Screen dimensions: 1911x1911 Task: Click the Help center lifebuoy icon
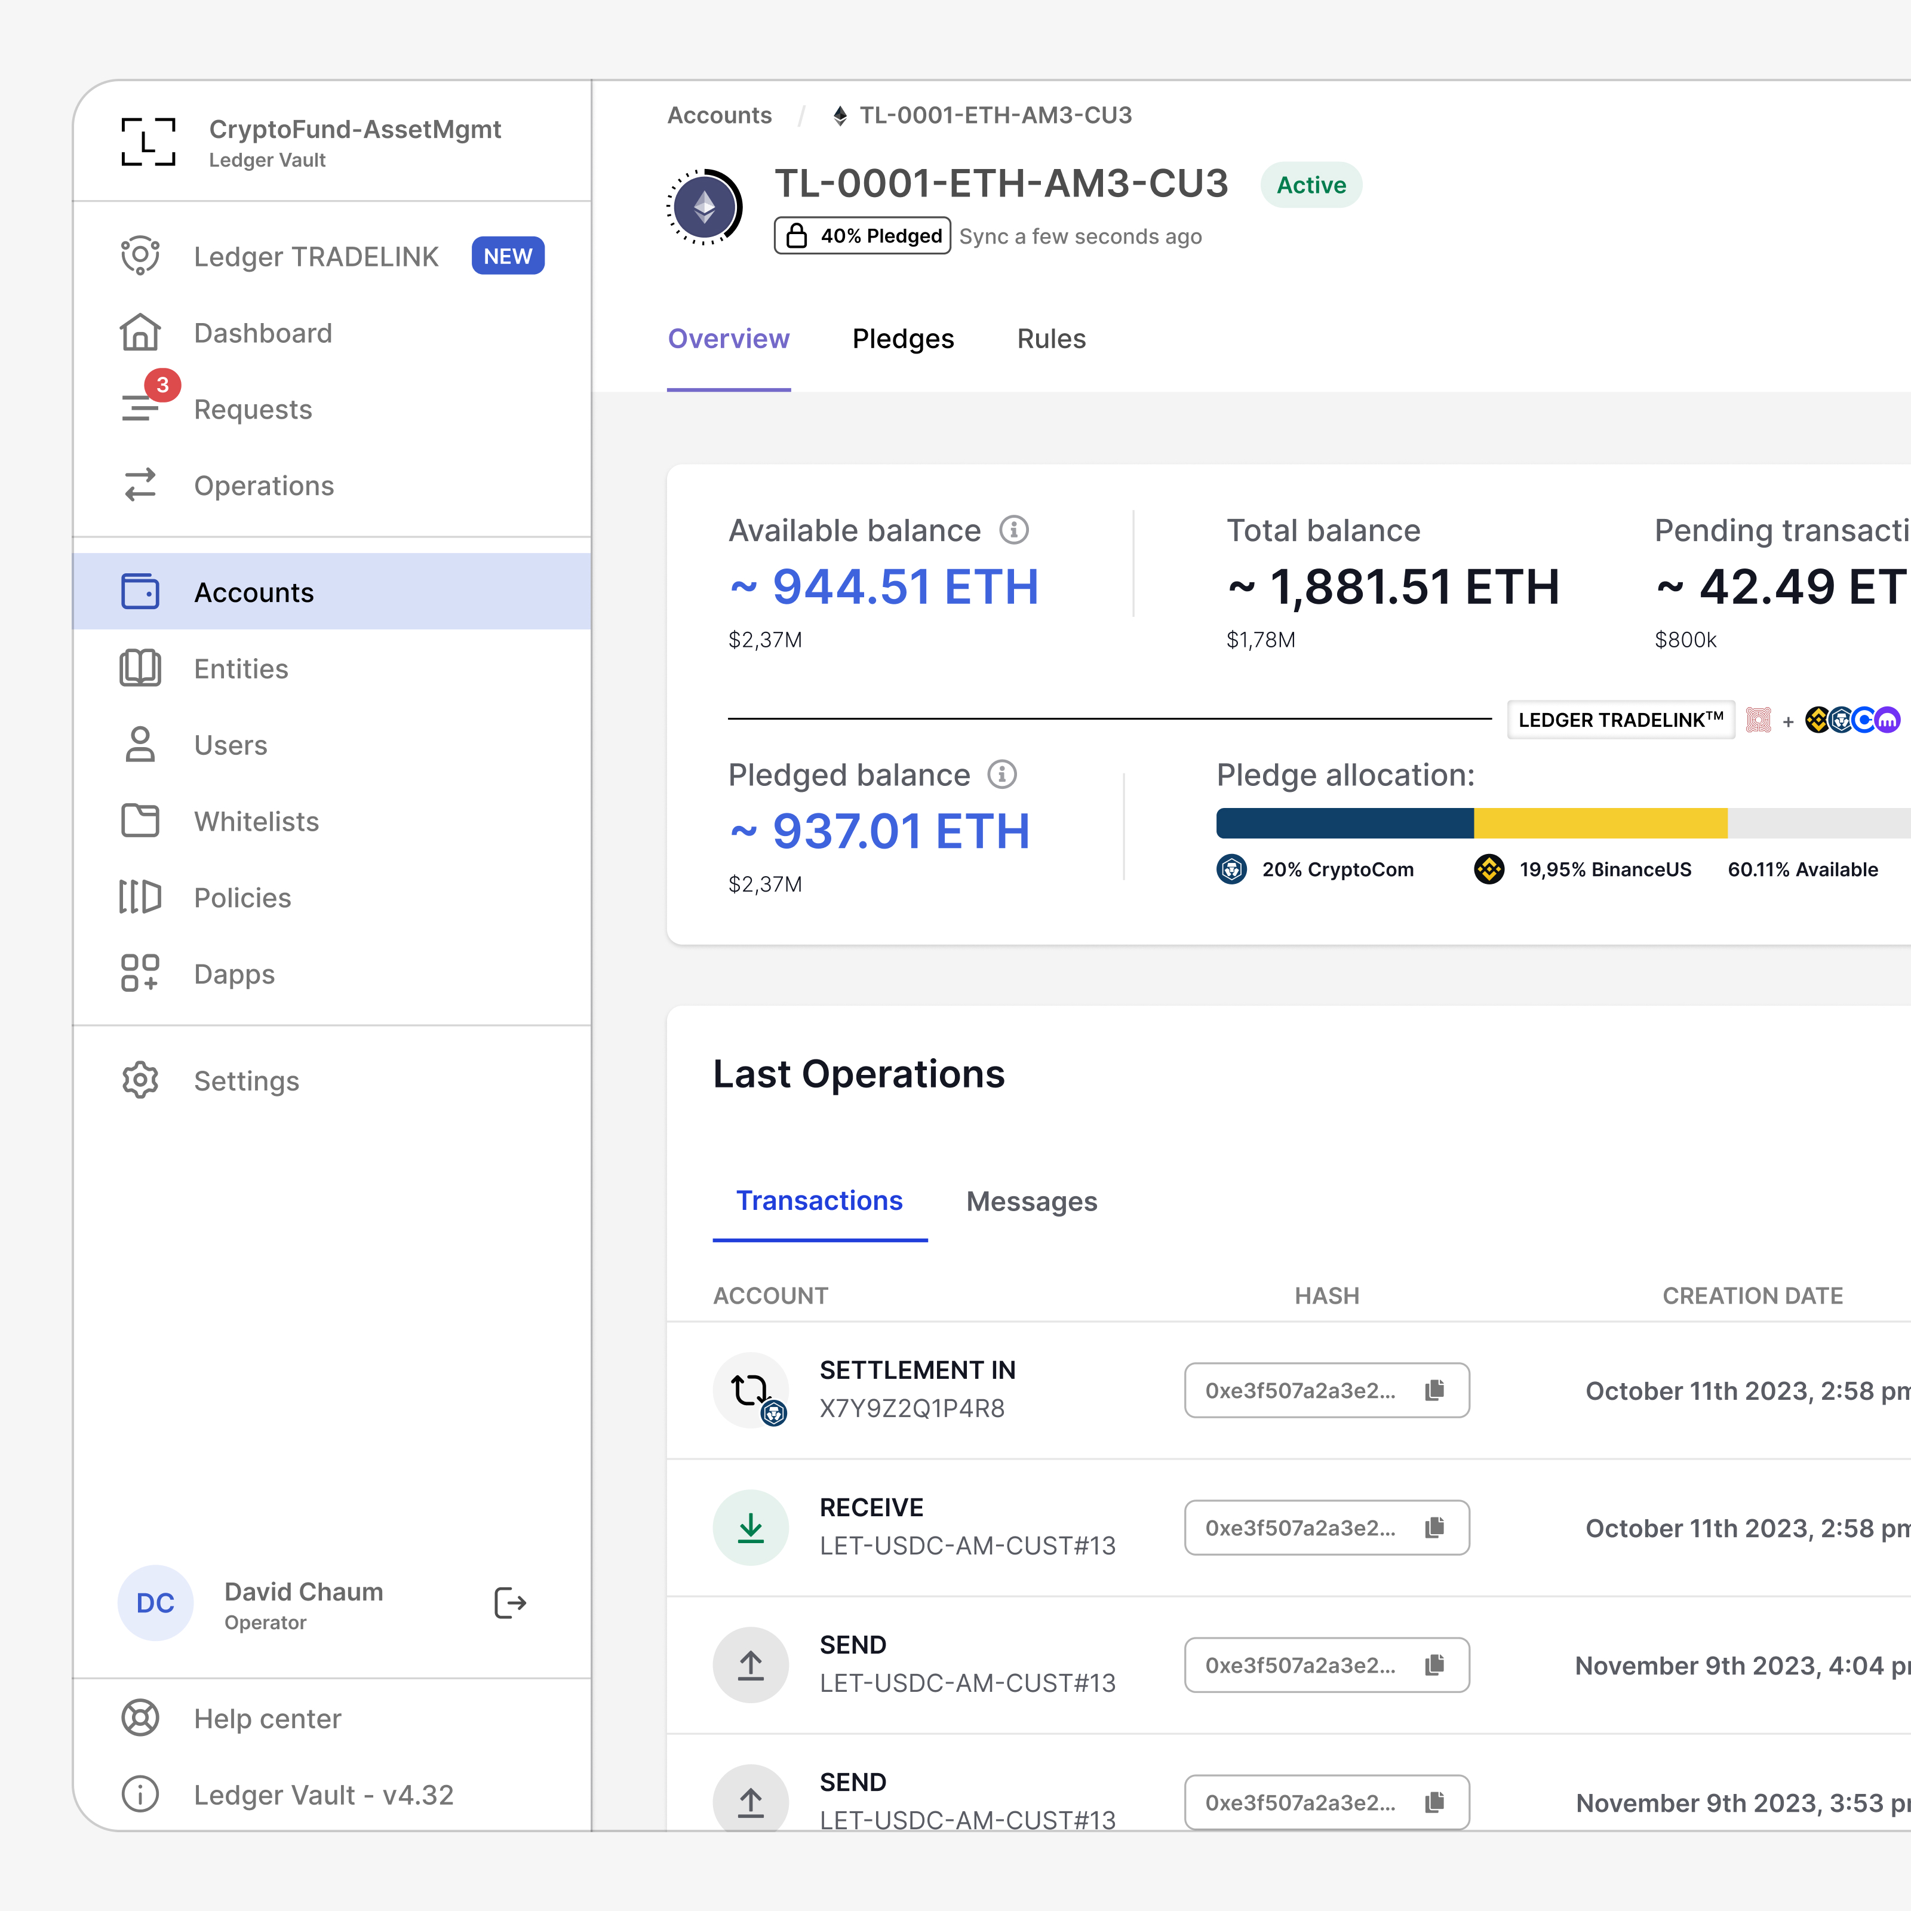(x=140, y=1718)
